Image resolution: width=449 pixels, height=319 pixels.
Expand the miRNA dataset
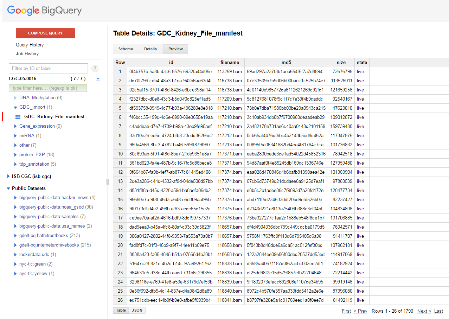(15, 136)
